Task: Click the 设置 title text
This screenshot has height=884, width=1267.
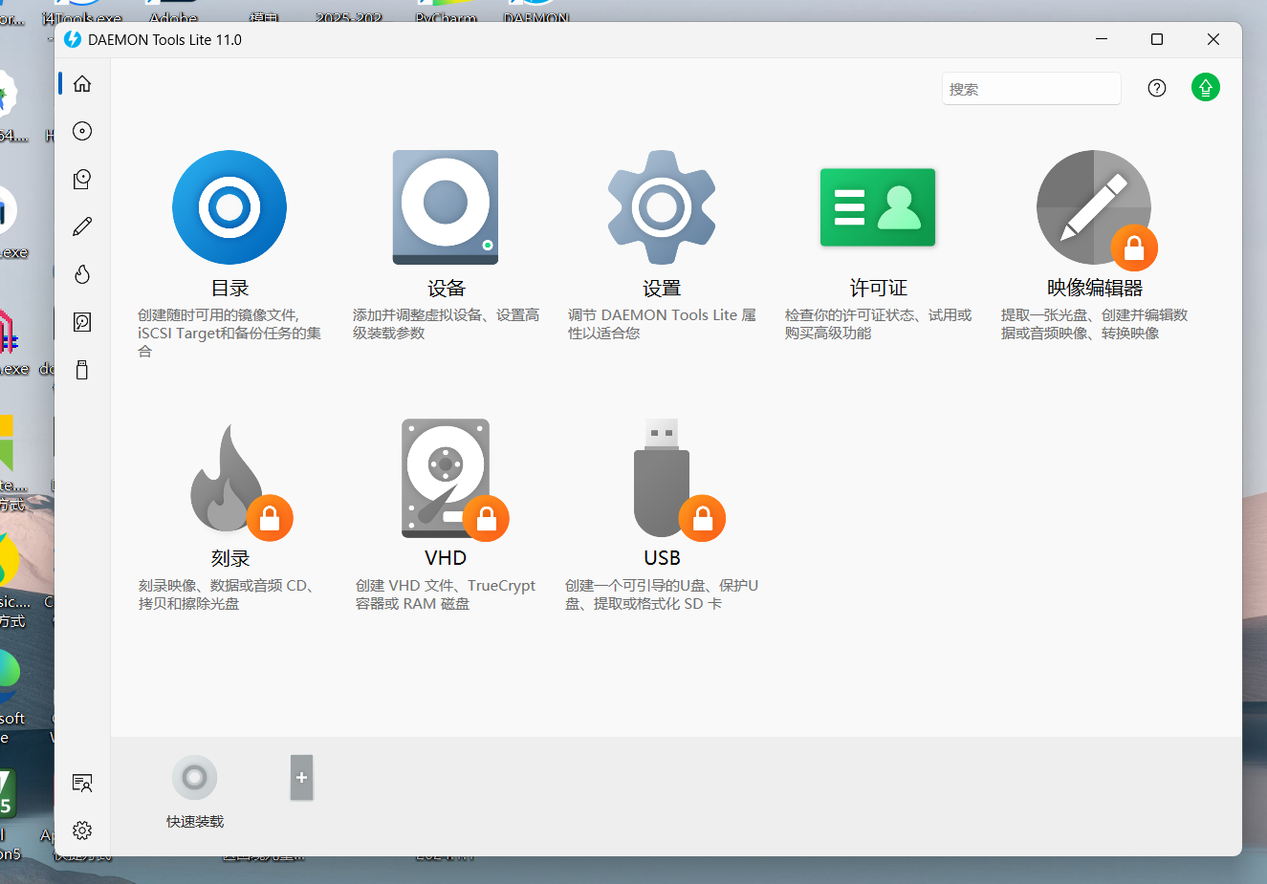Action: (x=662, y=288)
